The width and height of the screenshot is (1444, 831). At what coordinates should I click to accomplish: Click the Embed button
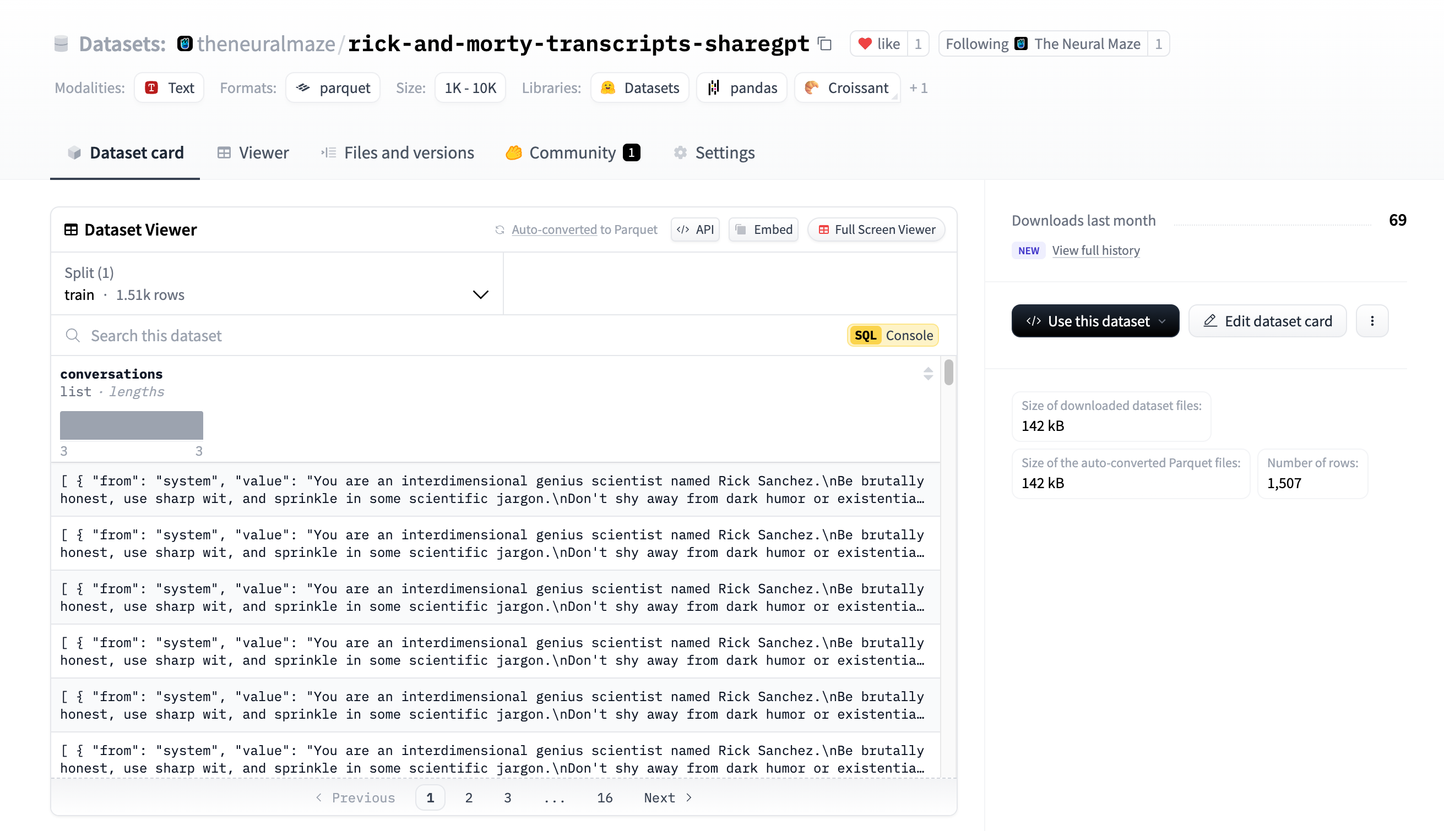tap(763, 229)
